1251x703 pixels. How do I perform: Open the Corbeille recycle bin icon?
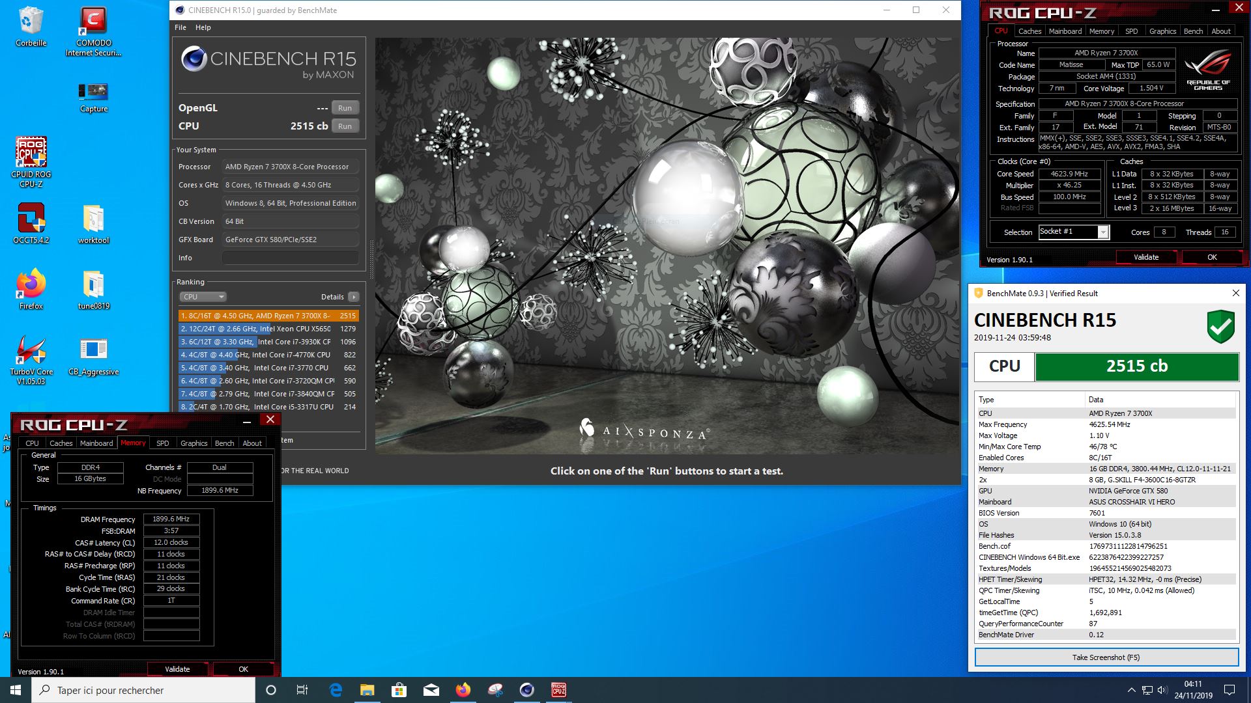point(31,26)
